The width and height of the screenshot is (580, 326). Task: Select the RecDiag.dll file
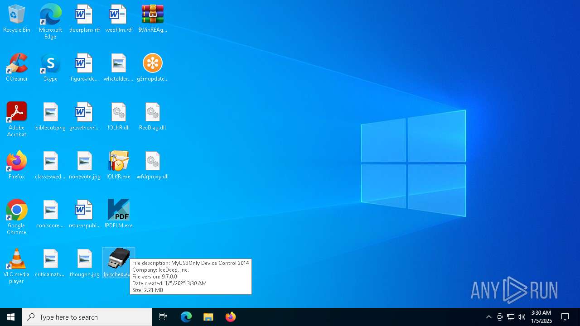pyautogui.click(x=153, y=117)
